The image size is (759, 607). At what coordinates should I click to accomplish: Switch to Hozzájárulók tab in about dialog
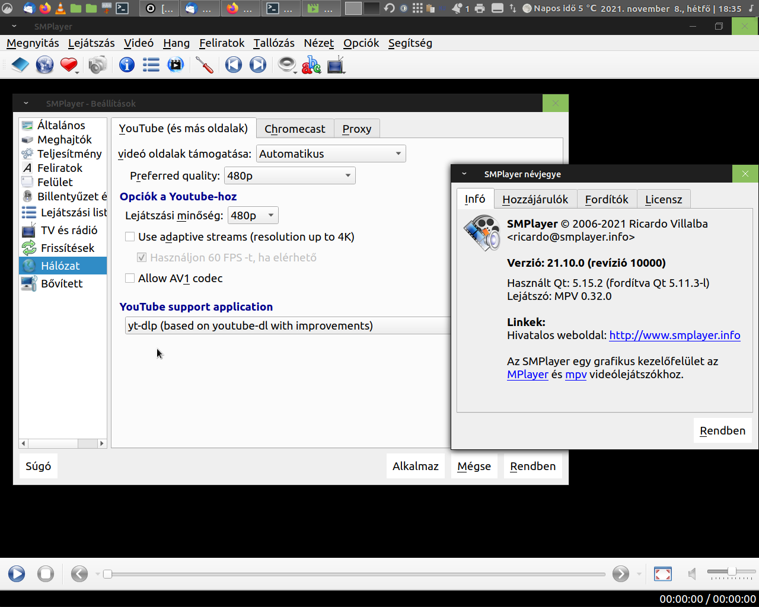(x=535, y=199)
